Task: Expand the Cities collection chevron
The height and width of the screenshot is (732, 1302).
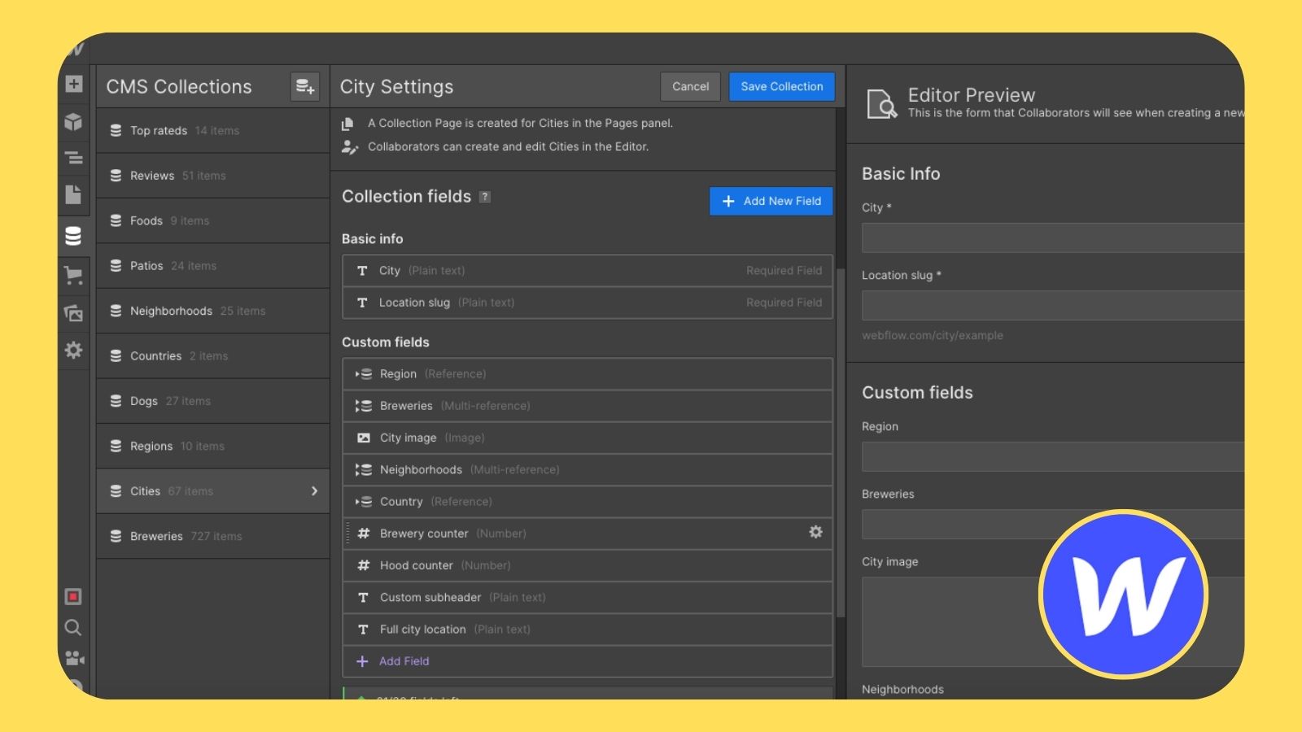Action: [314, 491]
